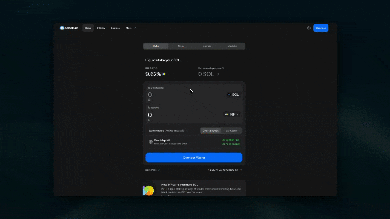Switch to the Migrate tab
Viewport: 390px width, 219px height.
207,46
